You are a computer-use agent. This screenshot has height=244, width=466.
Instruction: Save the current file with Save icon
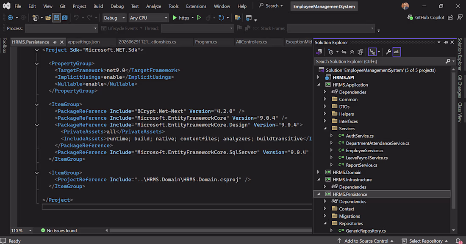click(56, 18)
